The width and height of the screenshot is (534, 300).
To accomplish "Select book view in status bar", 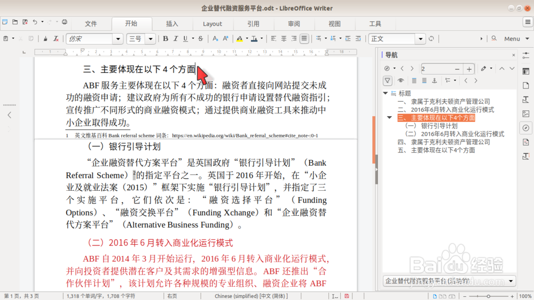I will coord(452,296).
